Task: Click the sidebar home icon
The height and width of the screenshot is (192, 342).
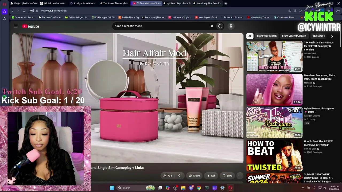Action: pyautogui.click(x=4, y=11)
